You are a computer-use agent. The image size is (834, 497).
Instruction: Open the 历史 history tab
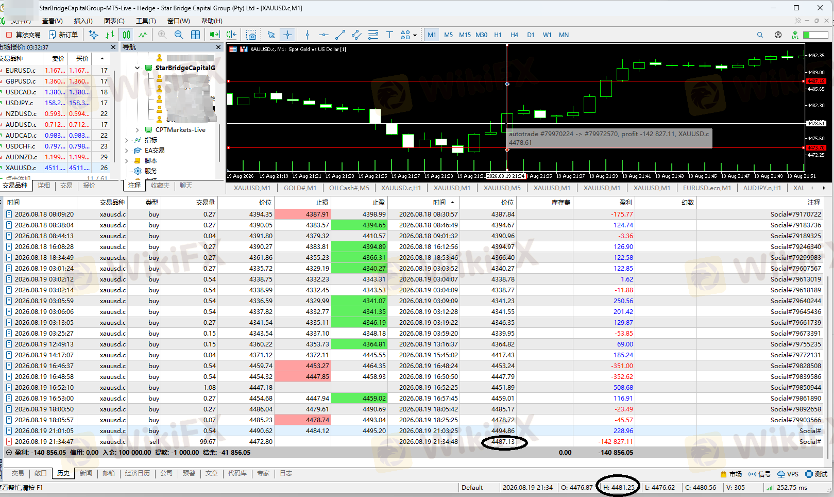coord(63,473)
